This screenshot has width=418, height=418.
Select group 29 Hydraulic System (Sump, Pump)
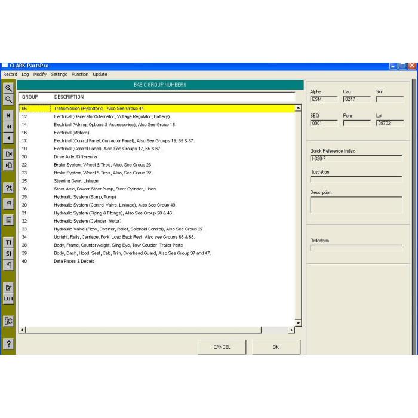tap(157, 196)
